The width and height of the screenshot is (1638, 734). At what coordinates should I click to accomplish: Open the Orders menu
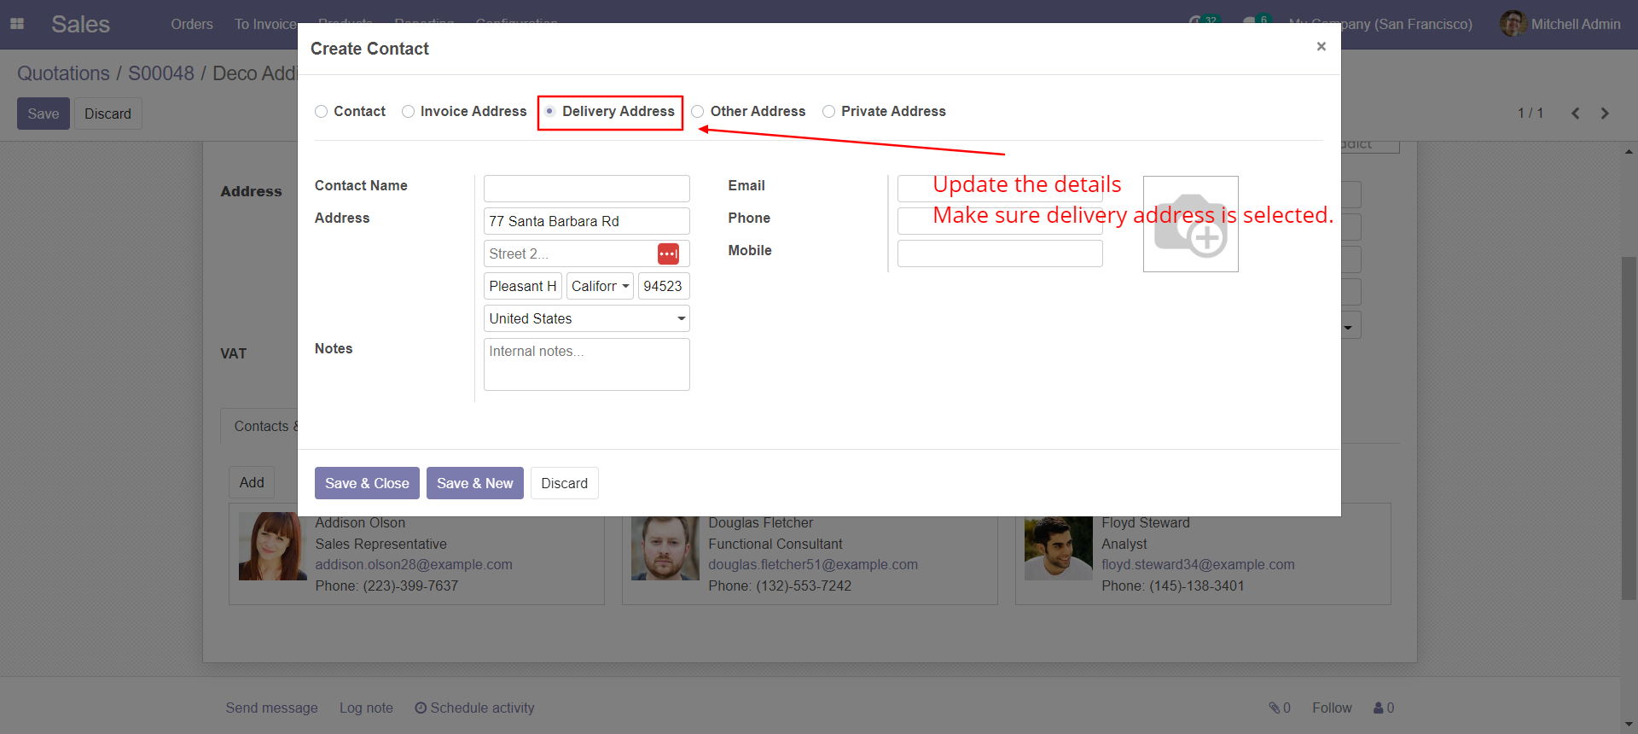191,24
